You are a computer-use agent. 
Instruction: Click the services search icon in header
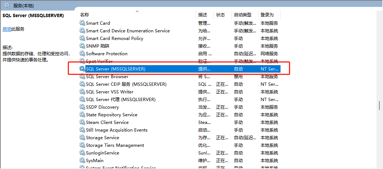click(7, 5)
